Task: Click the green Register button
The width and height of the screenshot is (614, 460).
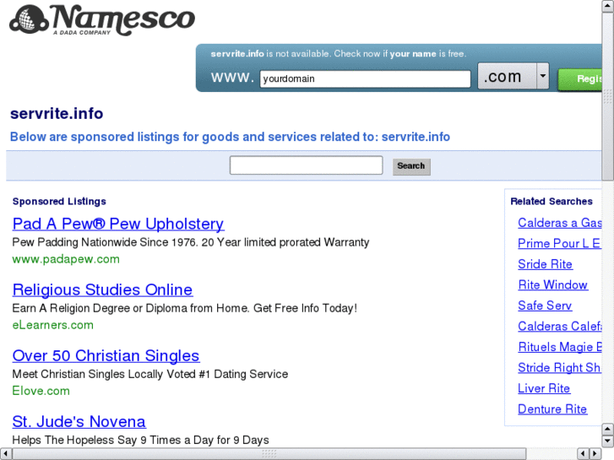Action: point(580,79)
